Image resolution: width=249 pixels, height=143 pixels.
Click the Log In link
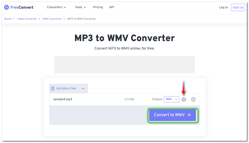pos(223,7)
